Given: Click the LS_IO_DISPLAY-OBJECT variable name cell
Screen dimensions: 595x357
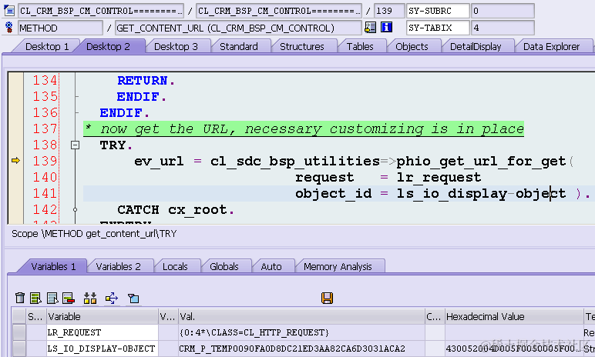Looking at the screenshot, I should [103, 349].
